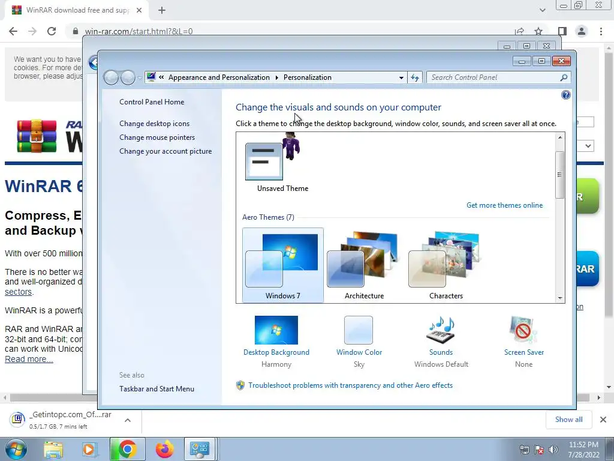Open a new Chrome tab
Image resolution: width=614 pixels, height=461 pixels.
pos(162,10)
